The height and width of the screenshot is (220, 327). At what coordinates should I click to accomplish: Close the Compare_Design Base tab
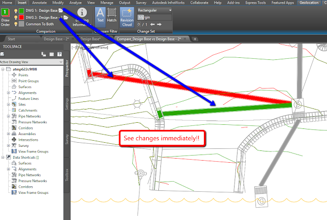pyautogui.click(x=185, y=39)
